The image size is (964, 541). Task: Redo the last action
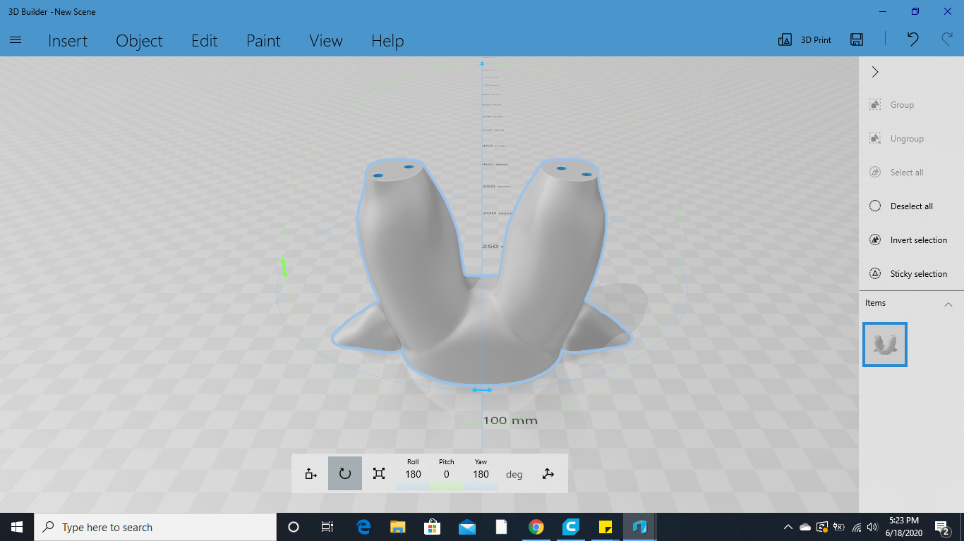click(x=946, y=39)
